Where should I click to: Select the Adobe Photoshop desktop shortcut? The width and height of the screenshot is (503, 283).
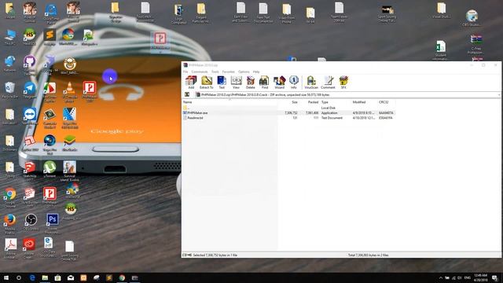tap(52, 223)
